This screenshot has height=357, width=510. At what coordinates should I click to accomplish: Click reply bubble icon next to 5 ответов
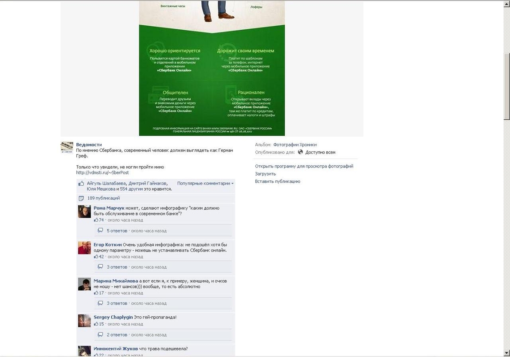coord(101,231)
